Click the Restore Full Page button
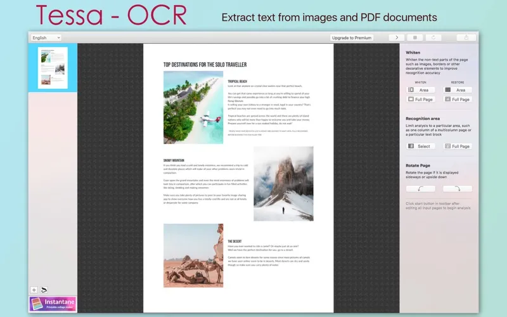 (457, 100)
